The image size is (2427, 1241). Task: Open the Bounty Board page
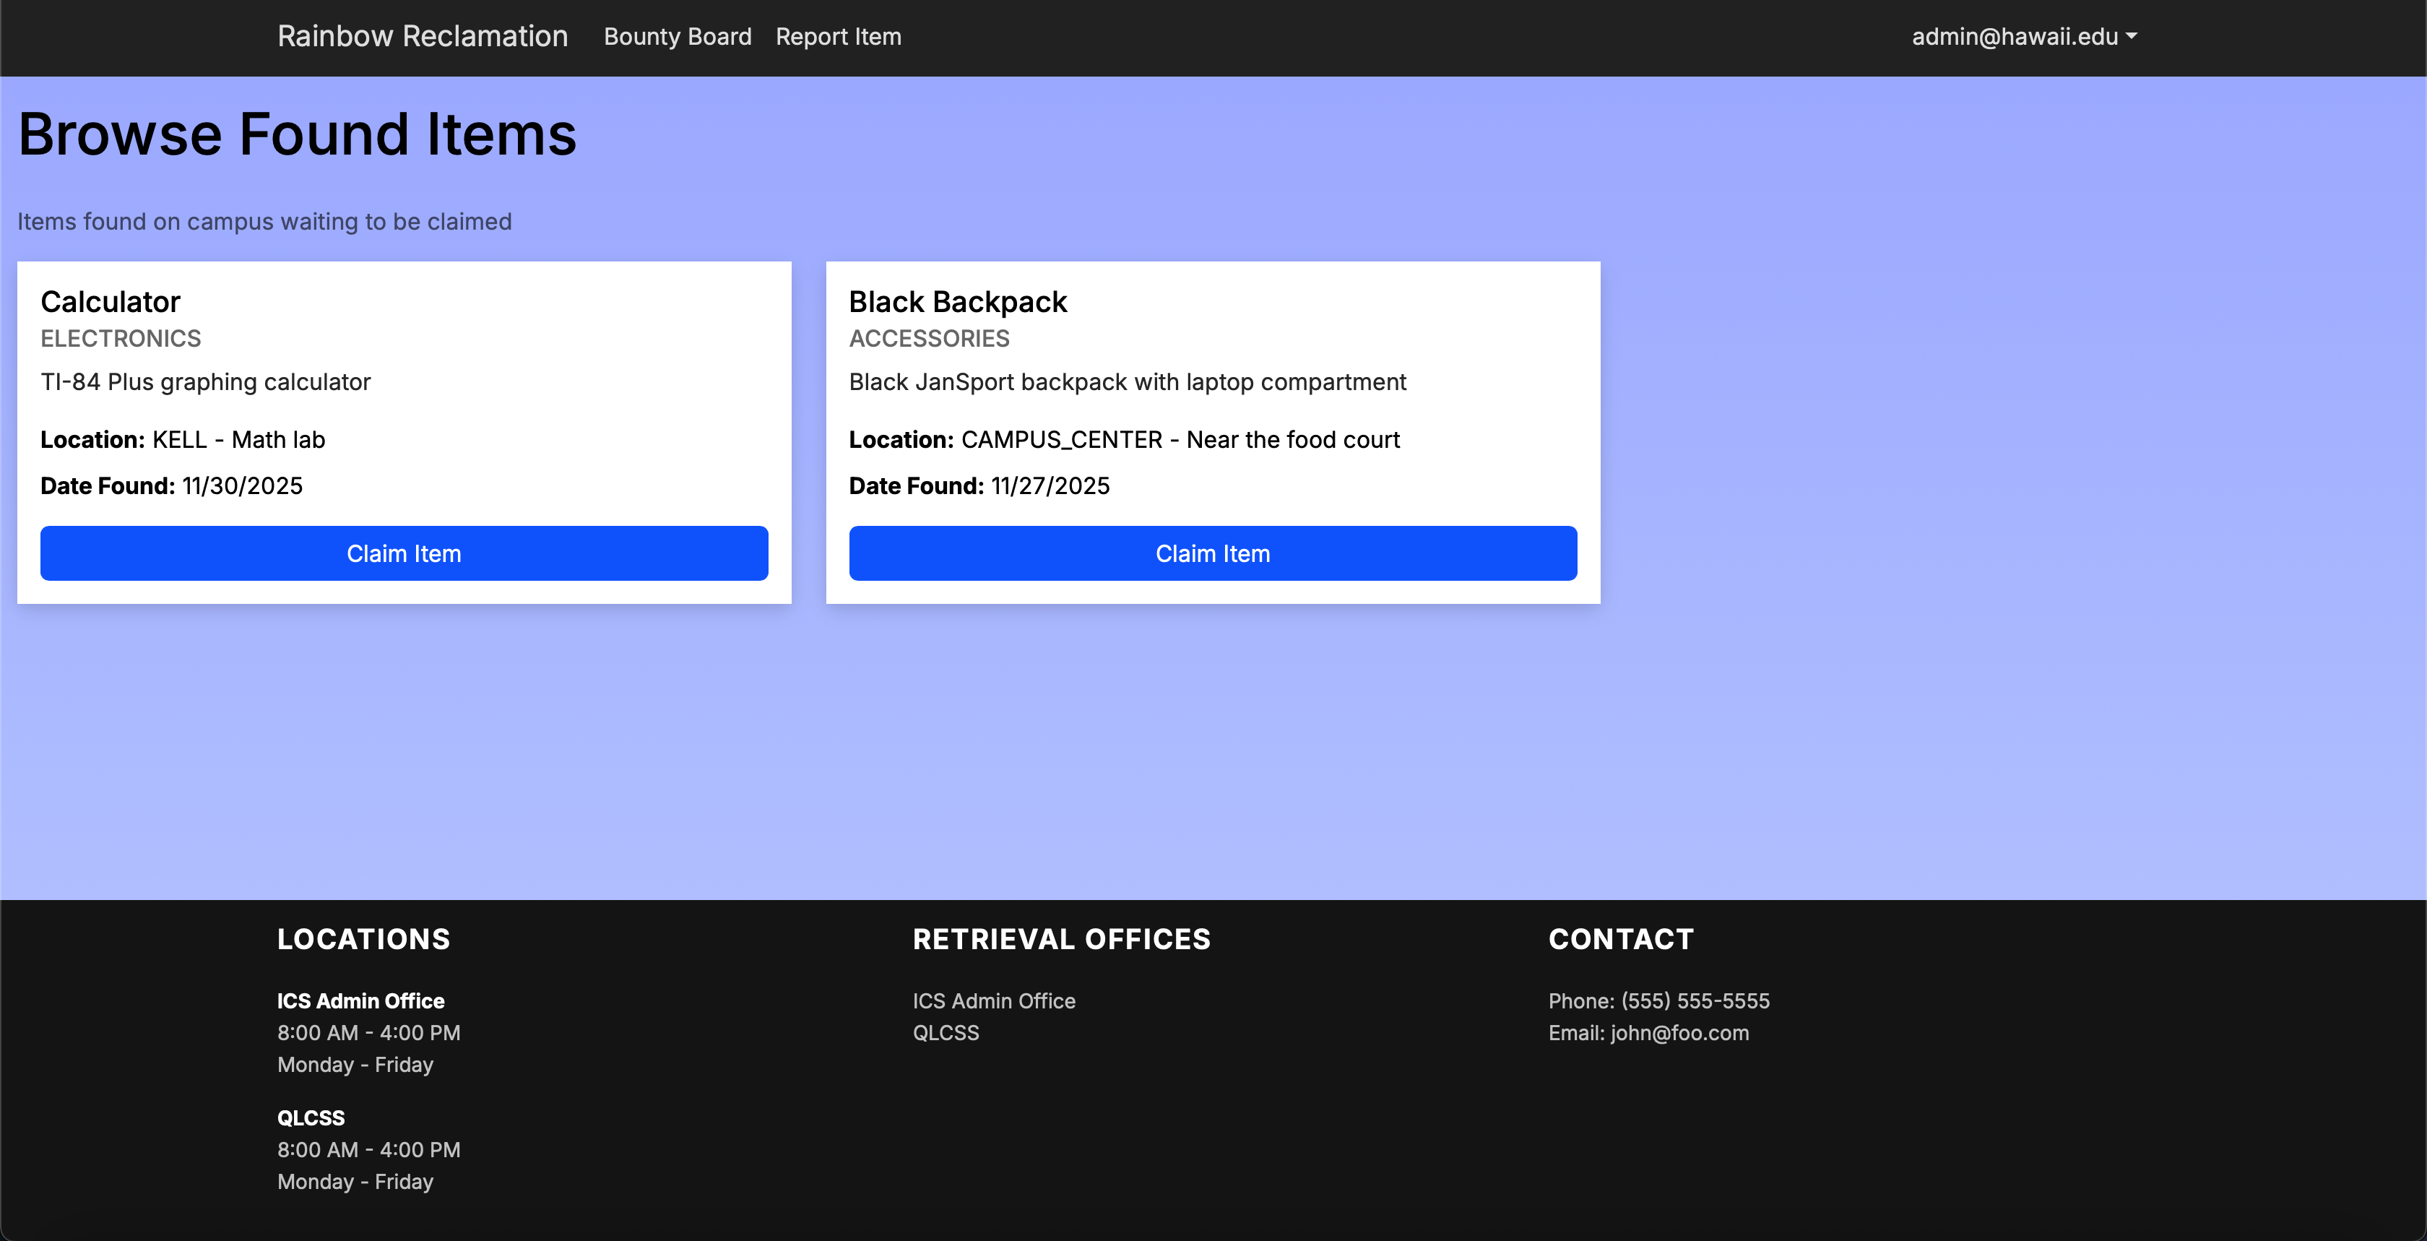pyautogui.click(x=678, y=37)
